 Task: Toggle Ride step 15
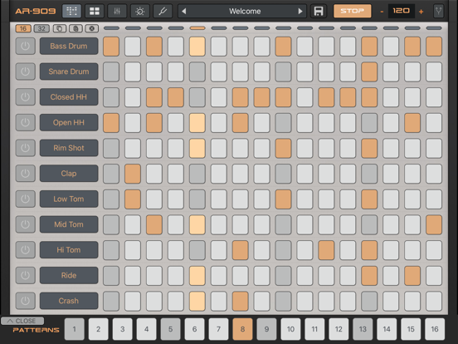tap(412, 276)
